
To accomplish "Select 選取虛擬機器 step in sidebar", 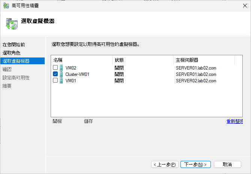I will (x=16, y=61).
